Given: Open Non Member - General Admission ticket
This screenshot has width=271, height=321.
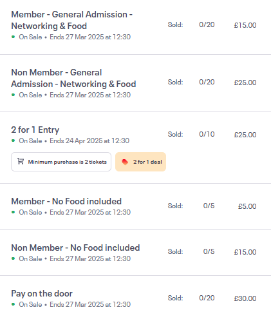Looking at the screenshot, I should (x=73, y=78).
